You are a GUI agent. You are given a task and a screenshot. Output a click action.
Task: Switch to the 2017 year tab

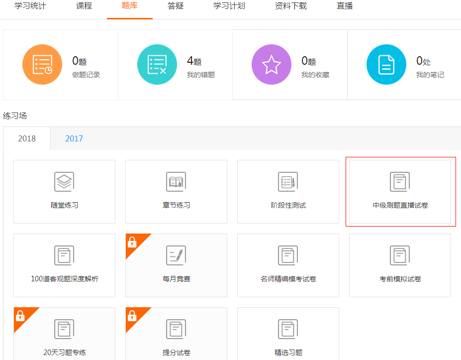pyautogui.click(x=74, y=138)
